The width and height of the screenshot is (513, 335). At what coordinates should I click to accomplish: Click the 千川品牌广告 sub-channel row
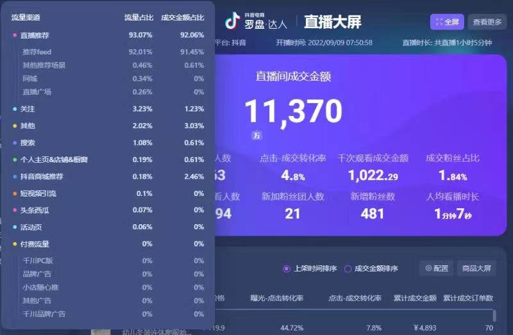tap(113, 314)
